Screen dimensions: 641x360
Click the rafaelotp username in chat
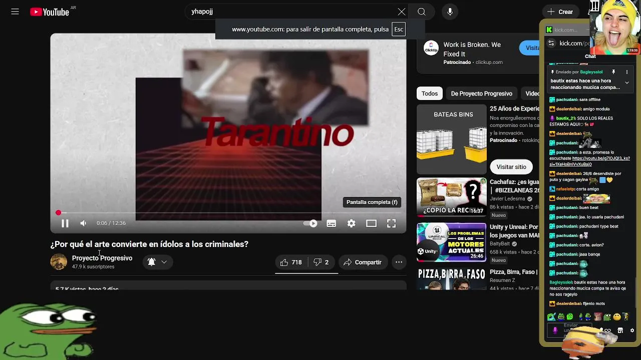click(565, 189)
